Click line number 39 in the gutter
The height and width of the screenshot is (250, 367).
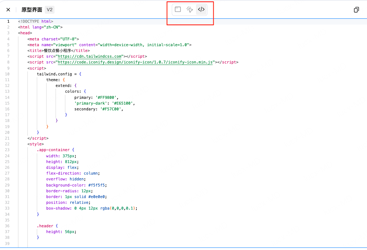click(7, 244)
